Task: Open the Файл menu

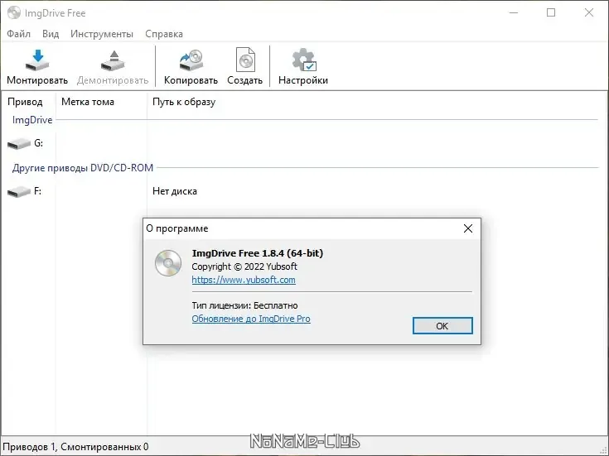Action: (x=18, y=34)
